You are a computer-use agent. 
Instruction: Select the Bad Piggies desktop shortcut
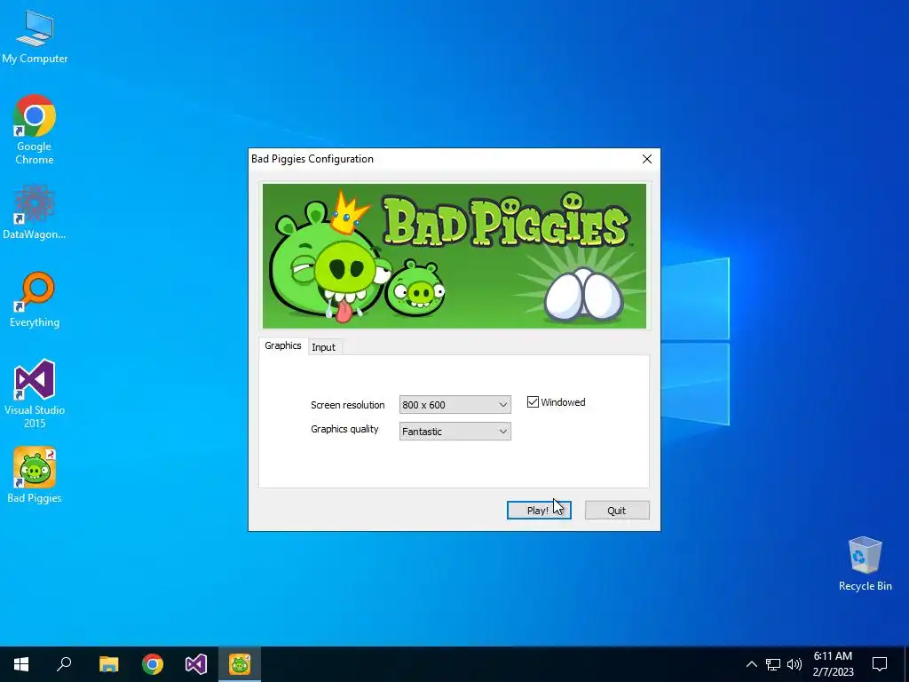point(35,476)
